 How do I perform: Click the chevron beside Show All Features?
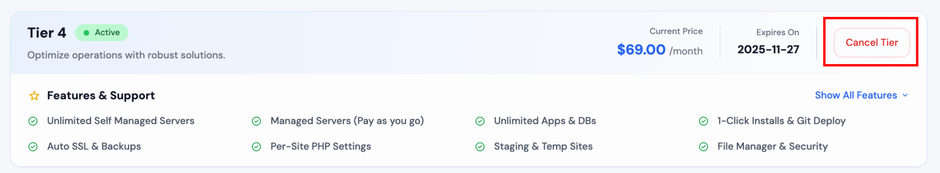tap(905, 96)
